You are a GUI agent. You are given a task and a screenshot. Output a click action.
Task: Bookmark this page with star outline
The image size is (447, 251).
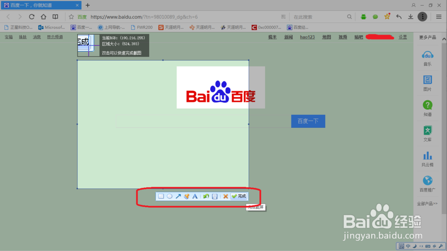[71, 17]
